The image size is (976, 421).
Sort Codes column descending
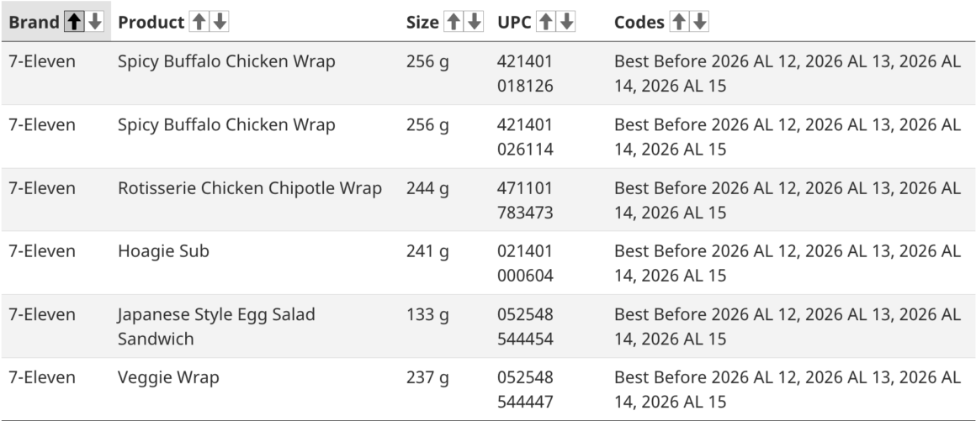(700, 23)
